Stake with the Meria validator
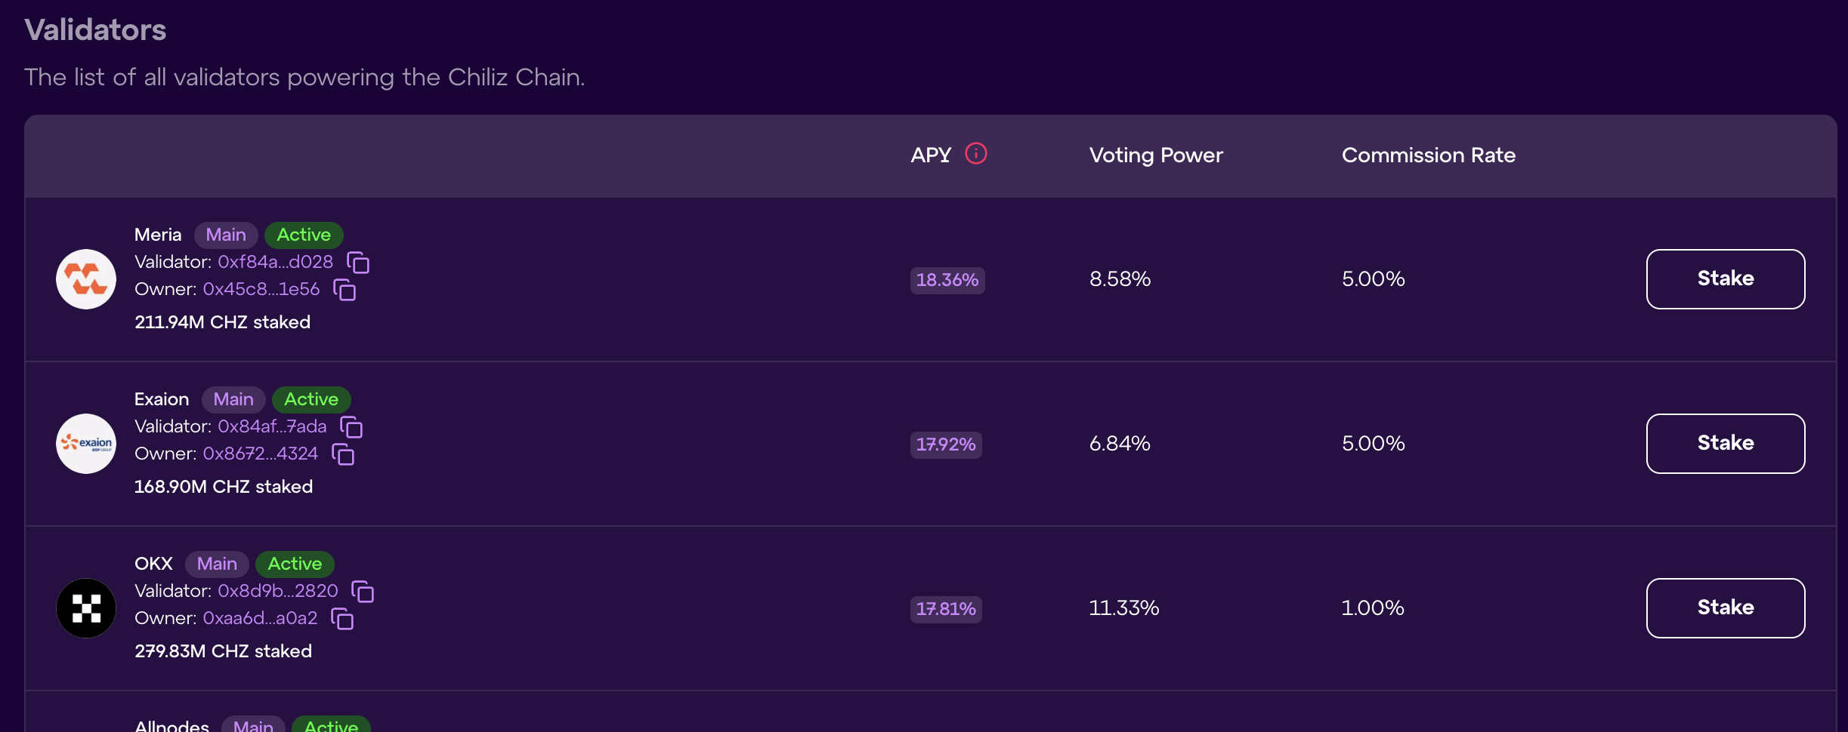The height and width of the screenshot is (732, 1848). pos(1725,279)
